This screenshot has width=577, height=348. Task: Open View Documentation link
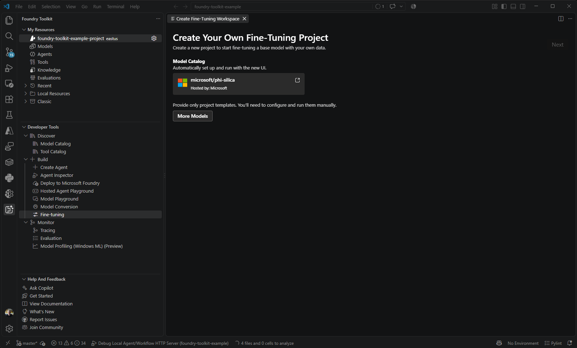51,304
